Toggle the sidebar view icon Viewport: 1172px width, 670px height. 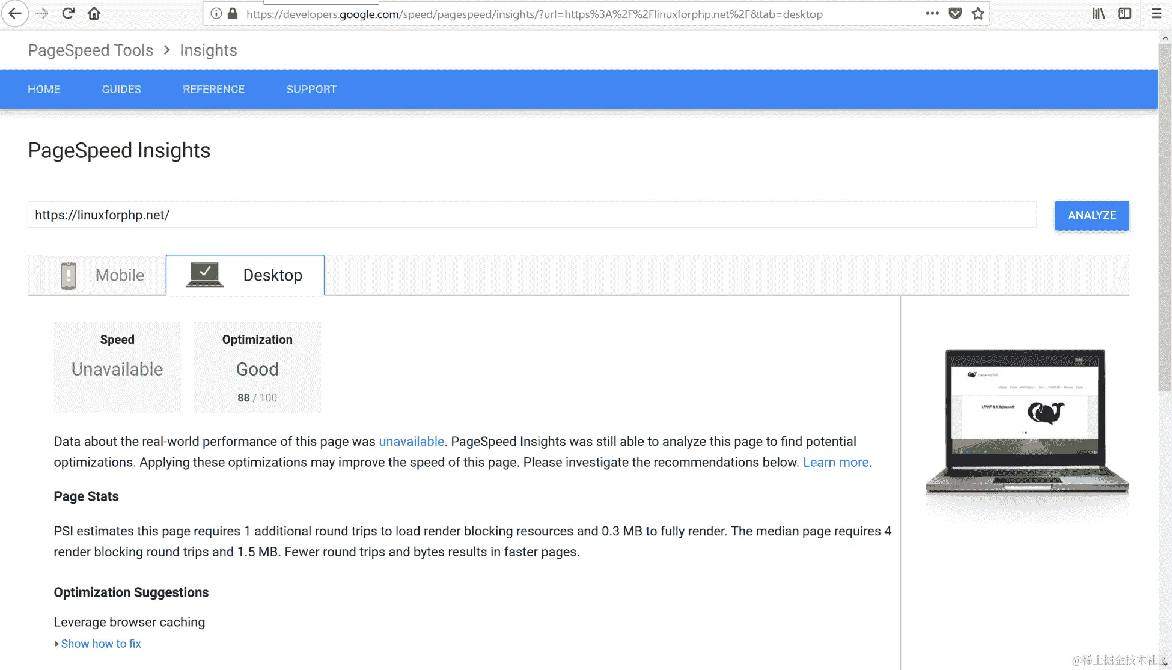click(x=1125, y=13)
